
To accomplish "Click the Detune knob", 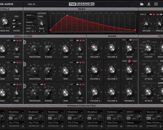I will 146,24.
